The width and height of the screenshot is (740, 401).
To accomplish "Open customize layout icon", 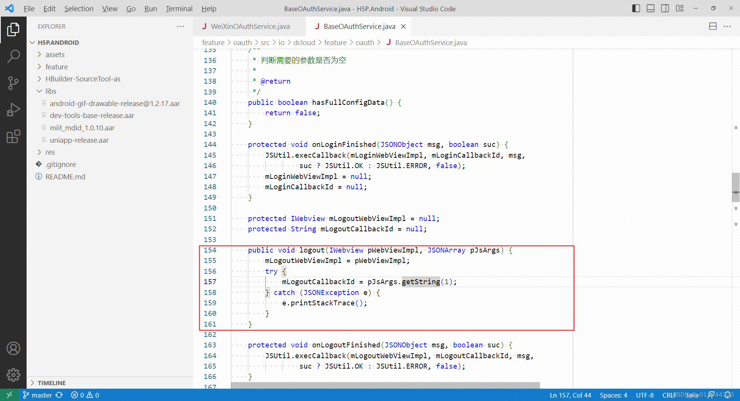I will (x=679, y=8).
